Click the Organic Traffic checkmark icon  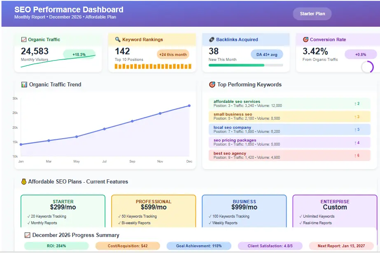tap(23, 39)
